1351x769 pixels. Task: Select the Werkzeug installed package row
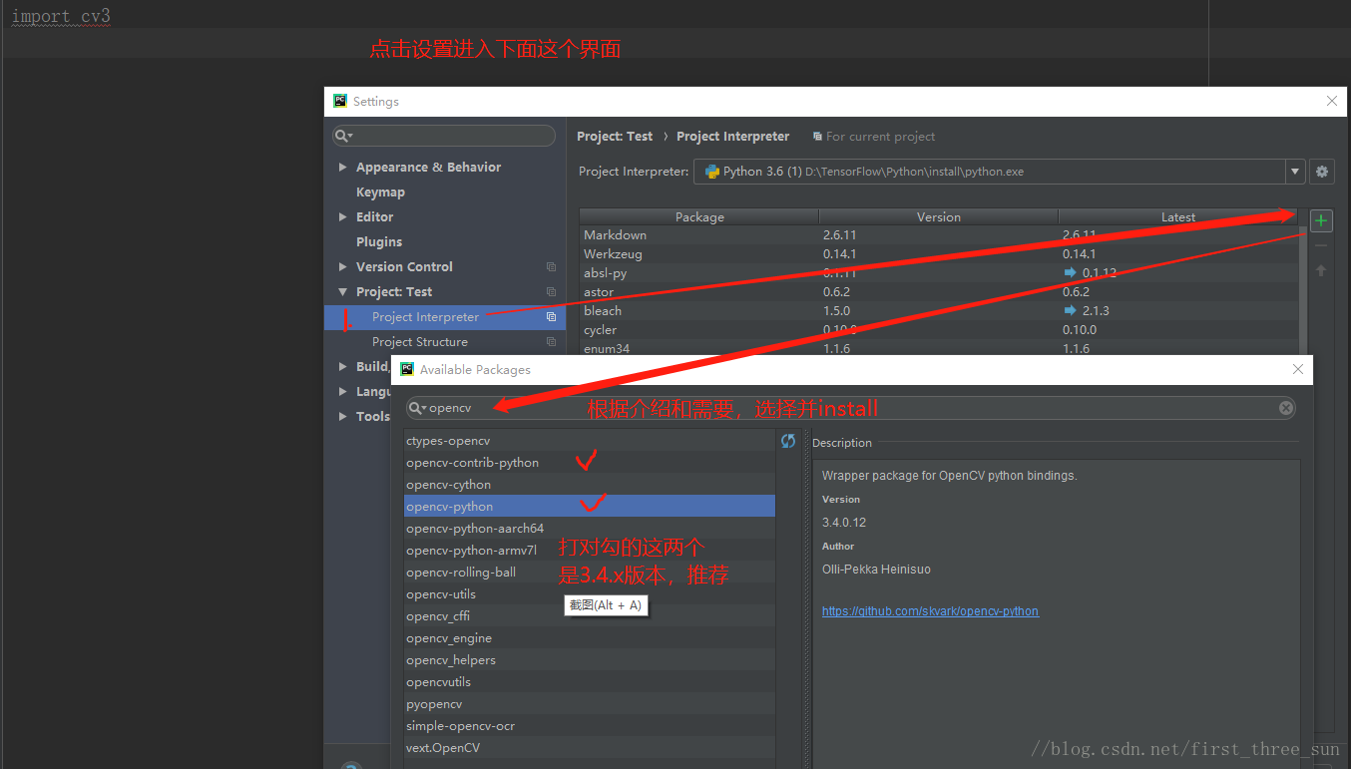click(x=939, y=254)
